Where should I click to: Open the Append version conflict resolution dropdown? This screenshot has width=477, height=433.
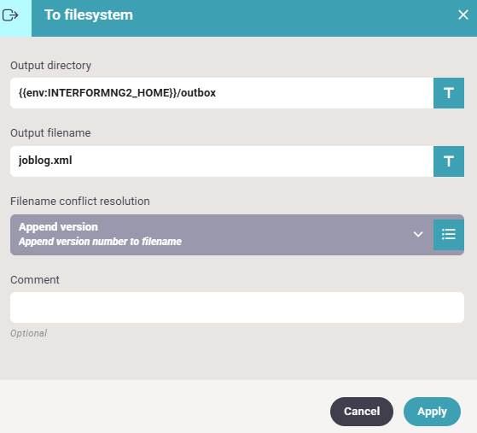point(222,235)
